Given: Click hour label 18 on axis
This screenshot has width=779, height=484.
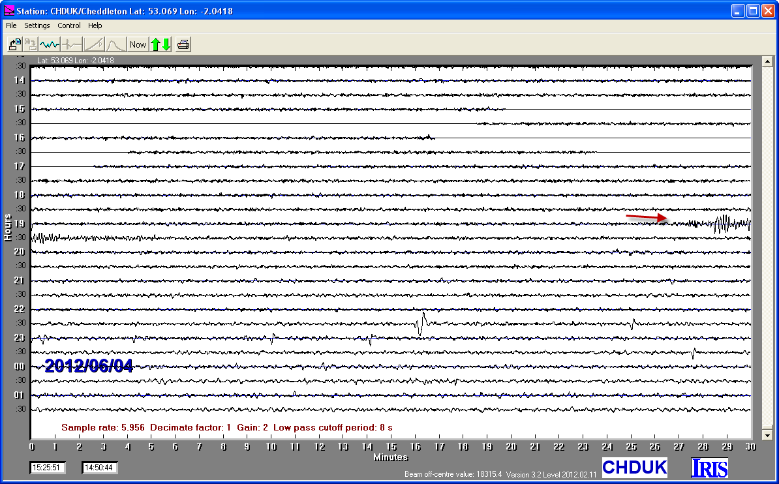Looking at the screenshot, I should pyautogui.click(x=19, y=195).
